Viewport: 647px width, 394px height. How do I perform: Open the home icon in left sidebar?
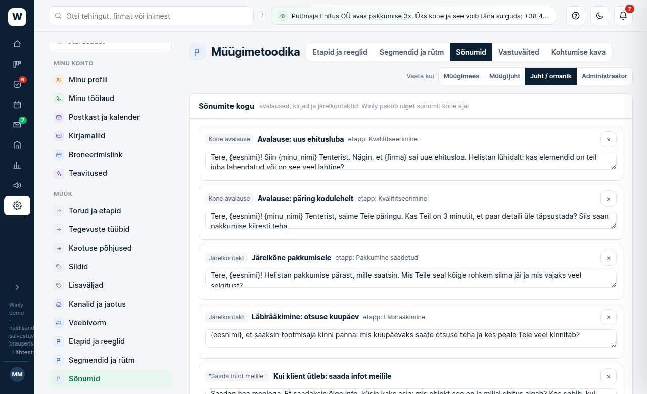coord(17,44)
